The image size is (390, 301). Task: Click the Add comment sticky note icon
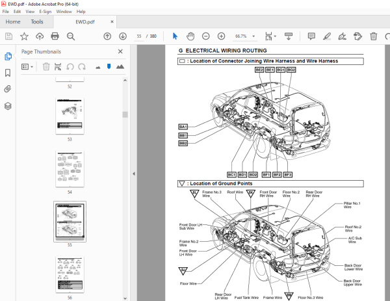pyautogui.click(x=311, y=36)
